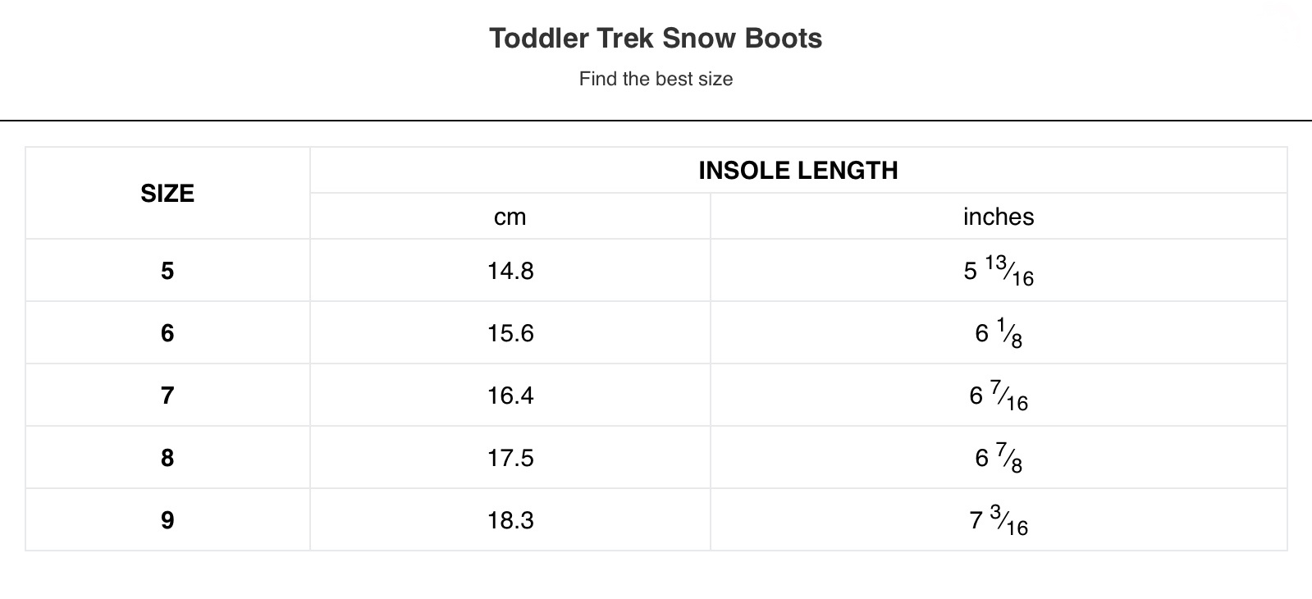Click the 6 7/16 inches cell

999,396
